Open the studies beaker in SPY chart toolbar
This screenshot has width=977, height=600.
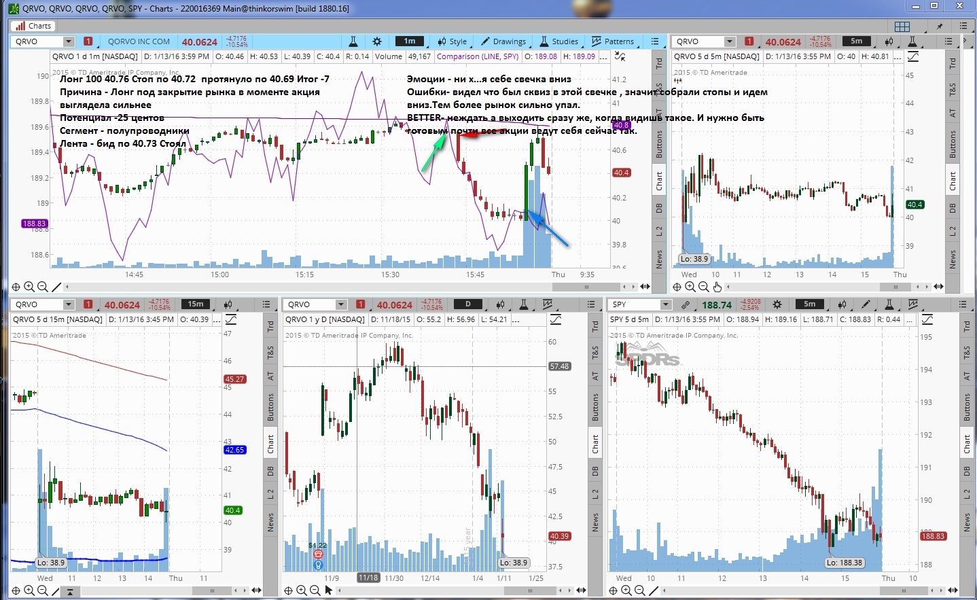pyautogui.click(x=889, y=304)
